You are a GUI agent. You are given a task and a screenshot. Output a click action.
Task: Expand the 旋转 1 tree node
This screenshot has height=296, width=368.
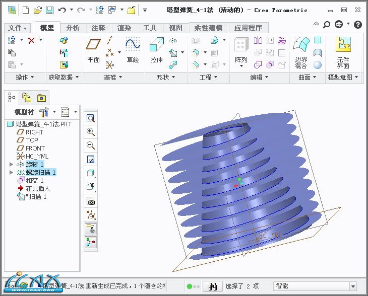click(x=12, y=165)
